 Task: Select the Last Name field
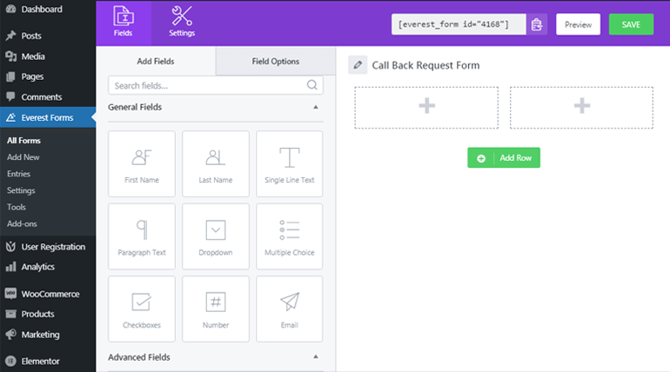click(x=216, y=163)
